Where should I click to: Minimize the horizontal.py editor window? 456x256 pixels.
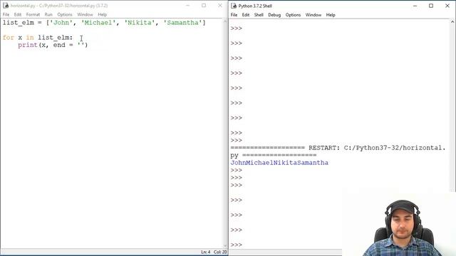187,6
